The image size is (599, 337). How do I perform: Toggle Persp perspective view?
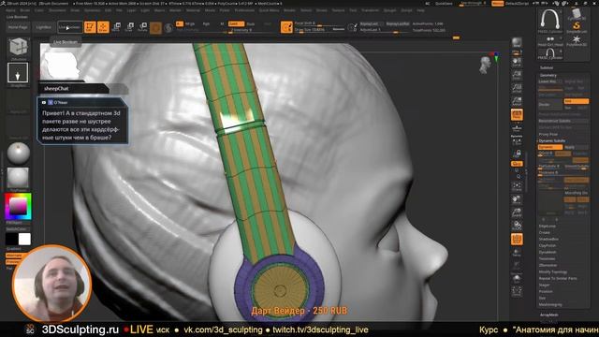tap(517, 114)
